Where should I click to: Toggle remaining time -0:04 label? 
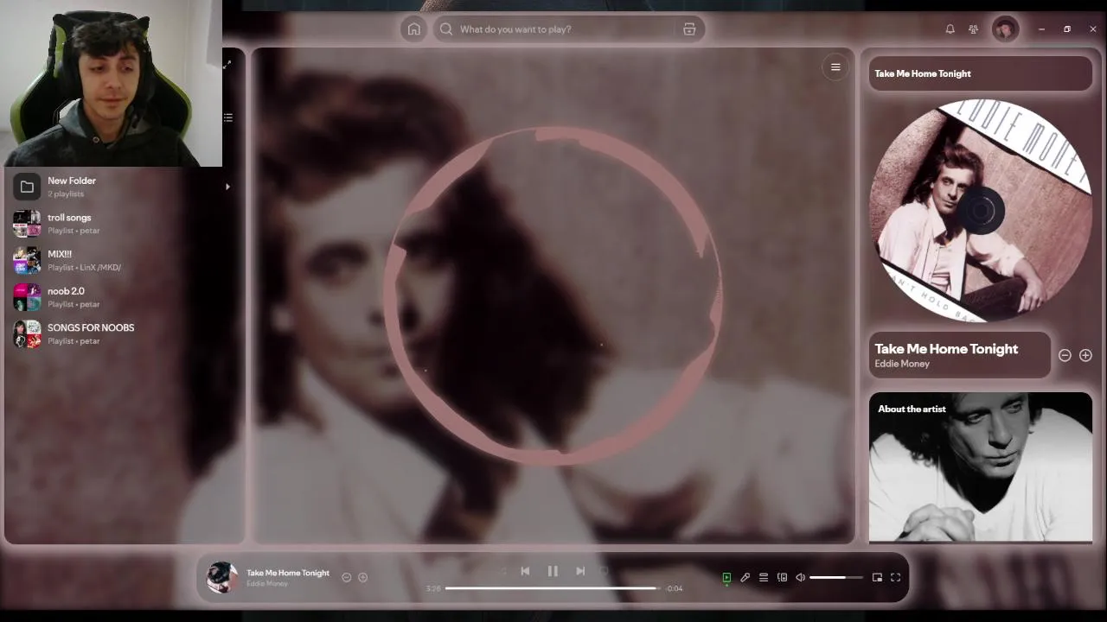coord(675,588)
